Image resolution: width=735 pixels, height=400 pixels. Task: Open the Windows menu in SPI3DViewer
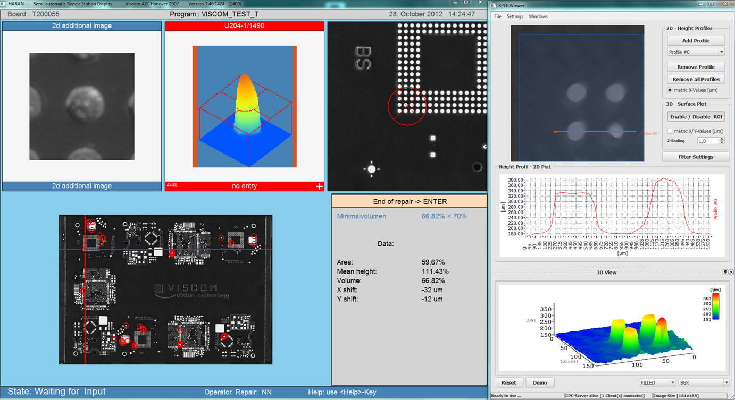pos(538,16)
